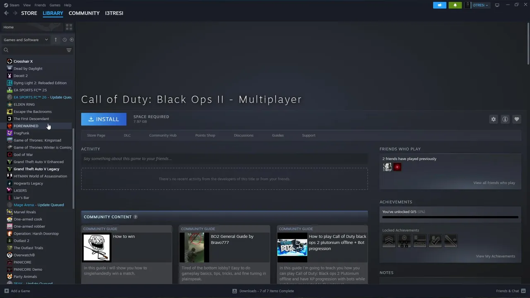This screenshot has height=298, width=530.
Task: Open the plutonium offline guide thumbnail
Action: (292, 248)
